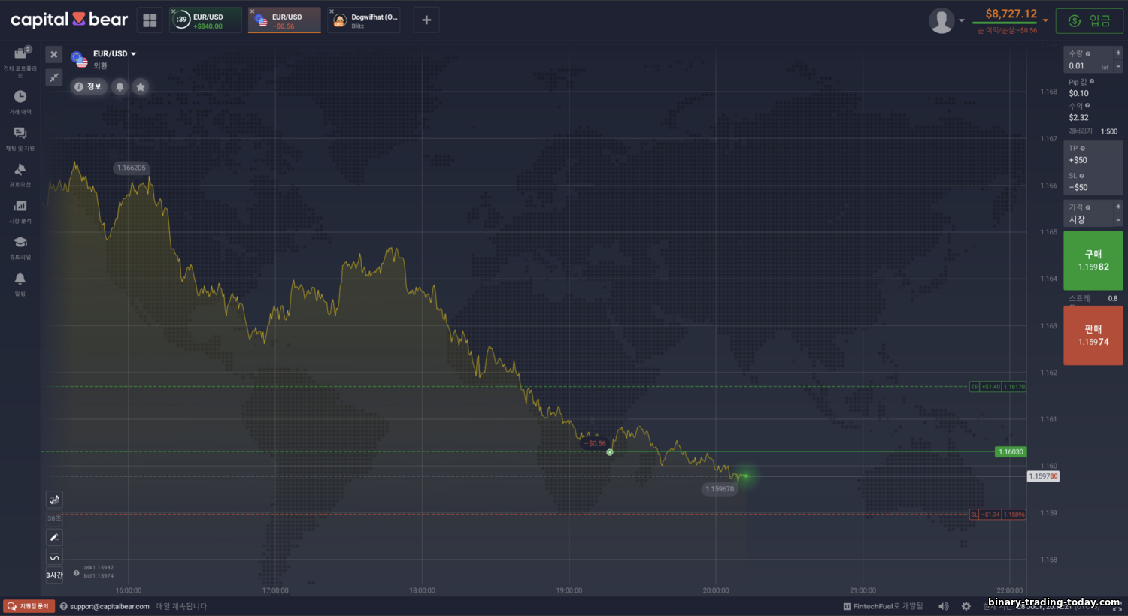Open the chart type selector icon
1128x616 pixels.
point(54,500)
